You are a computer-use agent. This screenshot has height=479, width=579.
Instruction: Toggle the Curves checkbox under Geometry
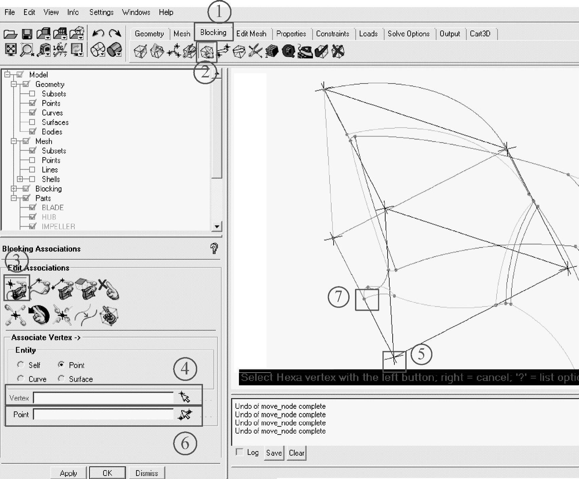click(33, 113)
